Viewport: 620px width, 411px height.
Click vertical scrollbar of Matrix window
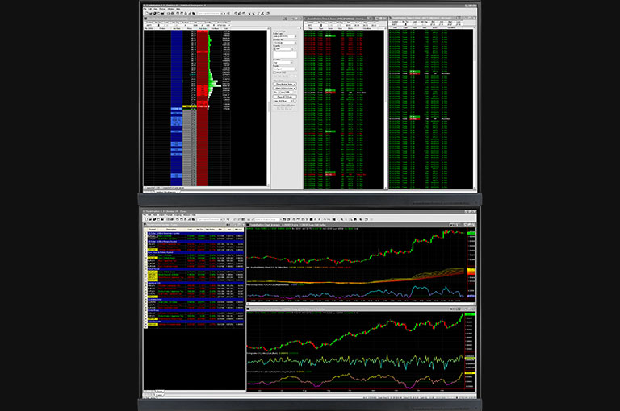pyautogui.click(x=269, y=107)
